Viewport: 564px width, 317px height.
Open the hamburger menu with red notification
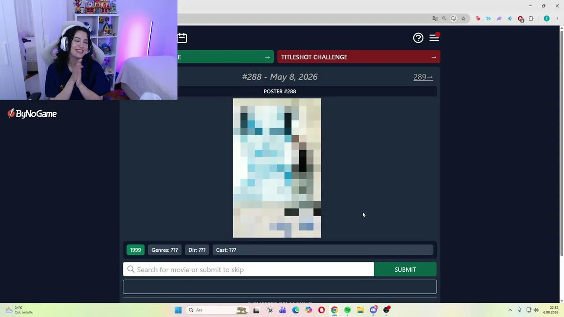(434, 38)
